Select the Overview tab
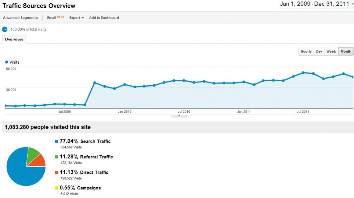The image size is (354, 198). coord(14,39)
